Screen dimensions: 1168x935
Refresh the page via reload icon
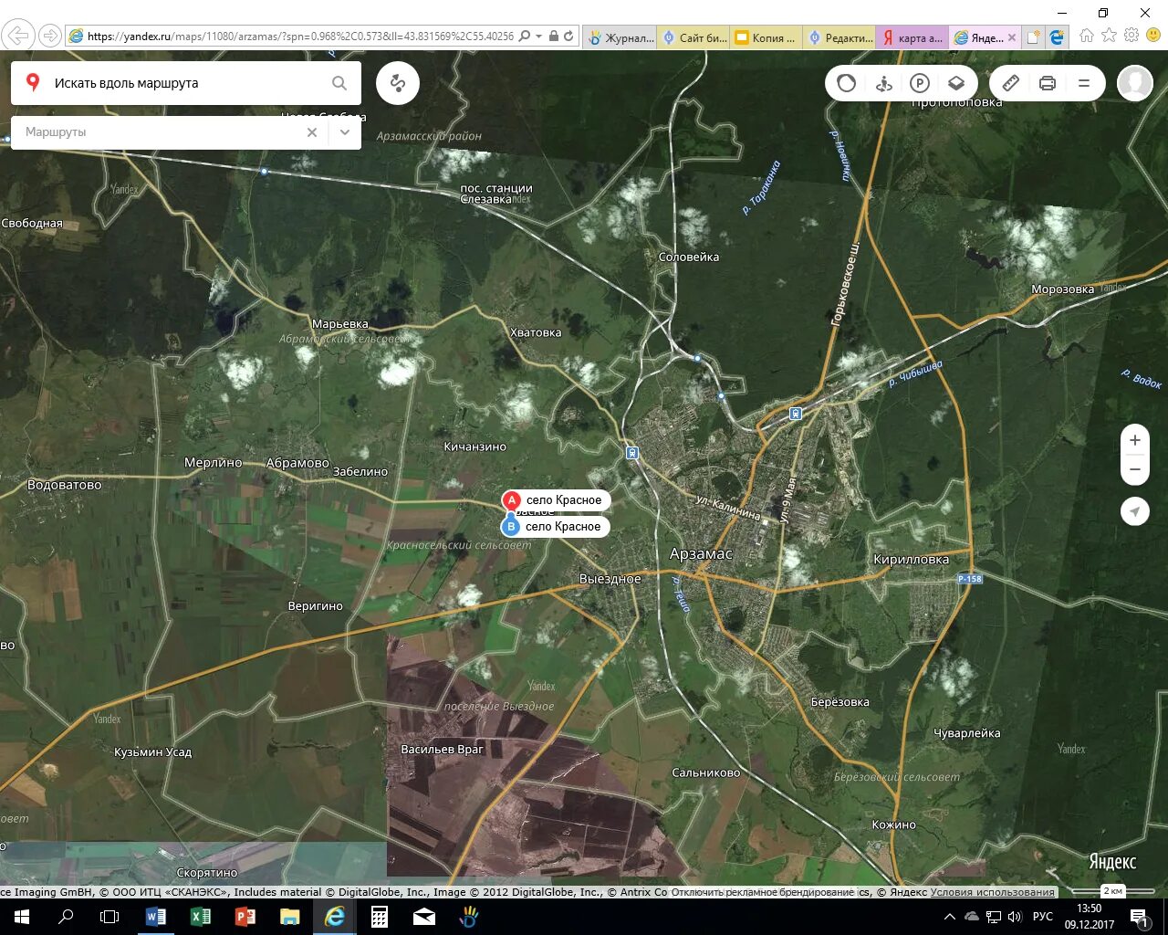[568, 37]
